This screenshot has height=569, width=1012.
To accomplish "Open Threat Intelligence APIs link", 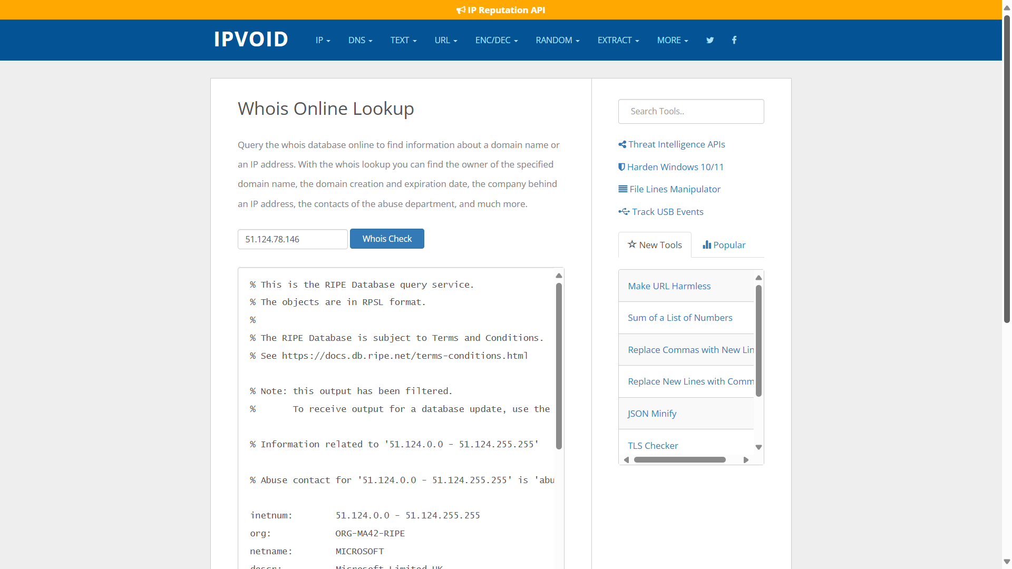I will tap(676, 144).
